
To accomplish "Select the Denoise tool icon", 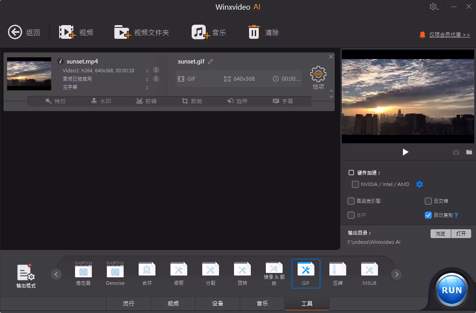I will pyautogui.click(x=115, y=270).
